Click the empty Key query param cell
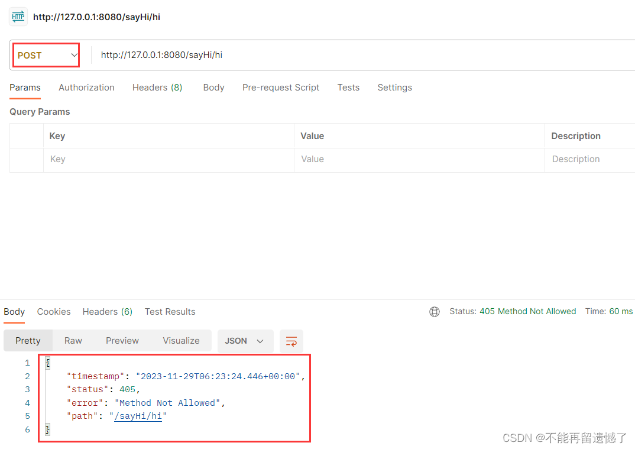Viewport: 635px width, 449px height. pos(169,159)
